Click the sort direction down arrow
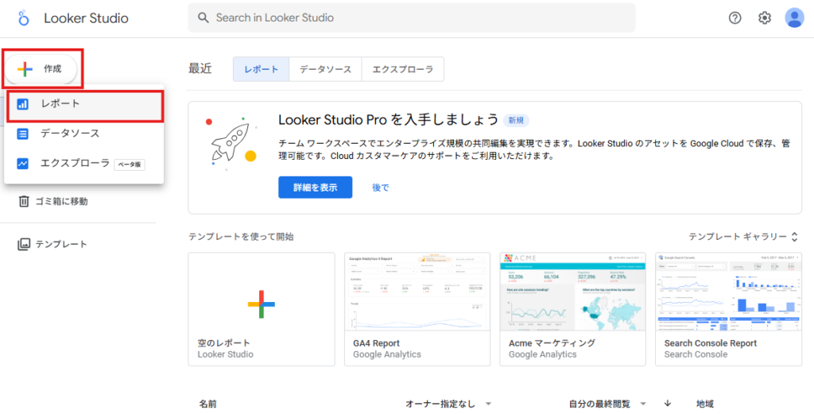Viewport: 814px width, 414px height. (x=667, y=404)
